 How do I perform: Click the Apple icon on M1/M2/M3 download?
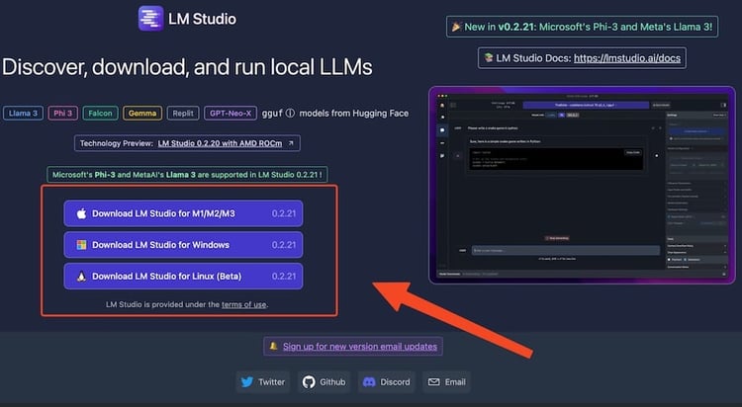pyautogui.click(x=82, y=214)
